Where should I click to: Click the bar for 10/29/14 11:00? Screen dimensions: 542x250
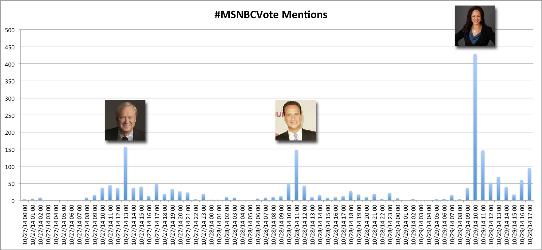click(x=483, y=175)
